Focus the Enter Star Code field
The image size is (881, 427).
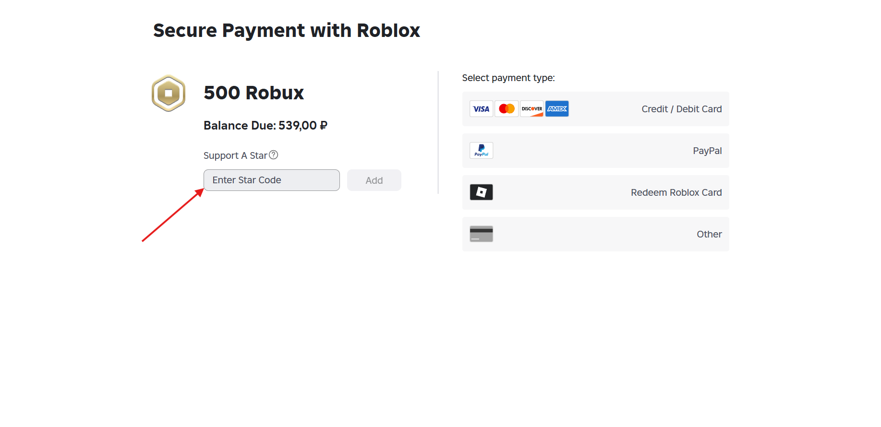coord(272,180)
